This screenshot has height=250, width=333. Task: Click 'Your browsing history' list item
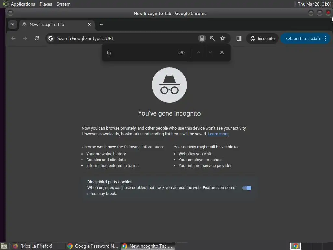coord(106,154)
